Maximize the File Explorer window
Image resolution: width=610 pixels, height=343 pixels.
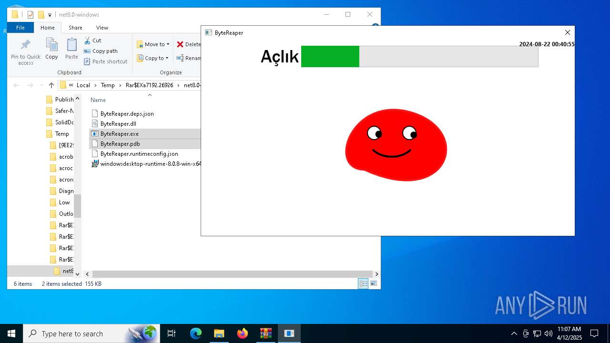pyautogui.click(x=348, y=14)
